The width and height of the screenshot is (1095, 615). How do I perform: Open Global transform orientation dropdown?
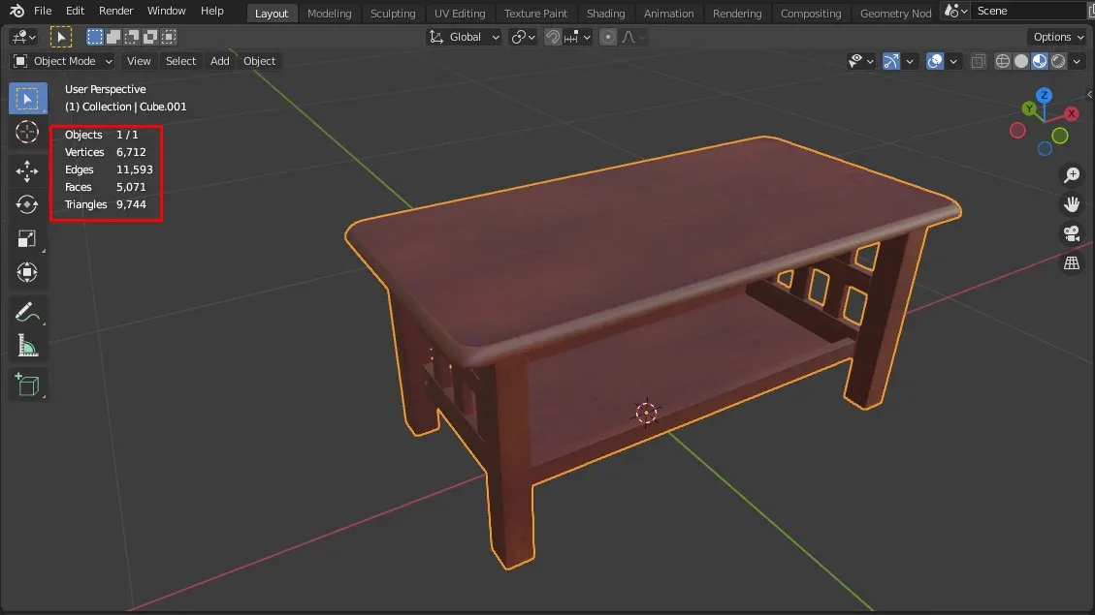tap(465, 37)
